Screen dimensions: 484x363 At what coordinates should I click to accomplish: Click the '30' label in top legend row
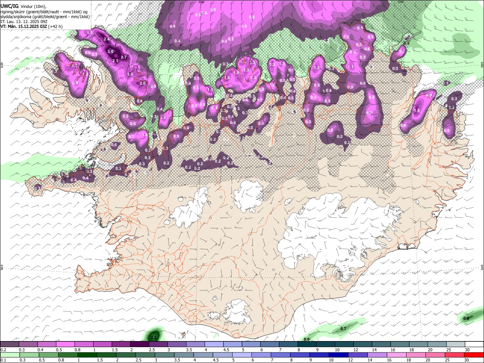(x=467, y=349)
